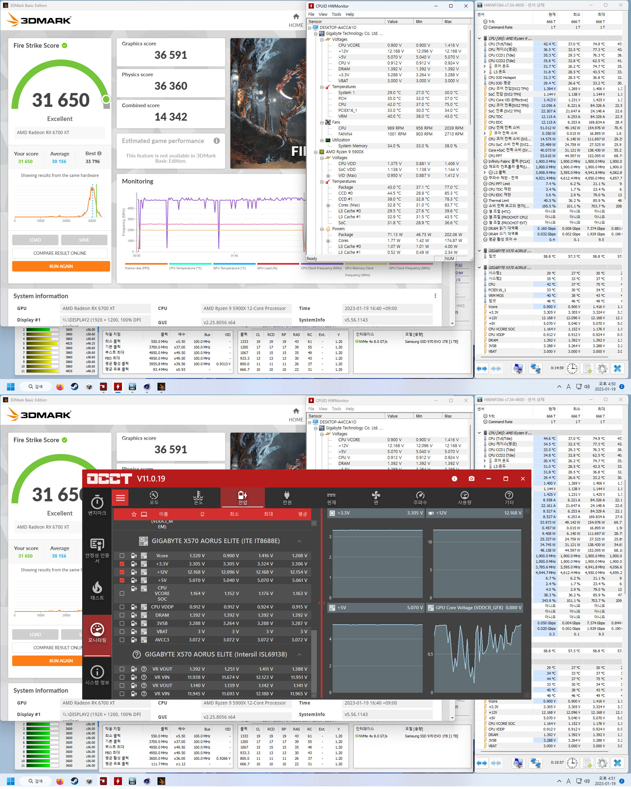Open the OCCT System Info (시스템 정보) section

click(x=97, y=675)
